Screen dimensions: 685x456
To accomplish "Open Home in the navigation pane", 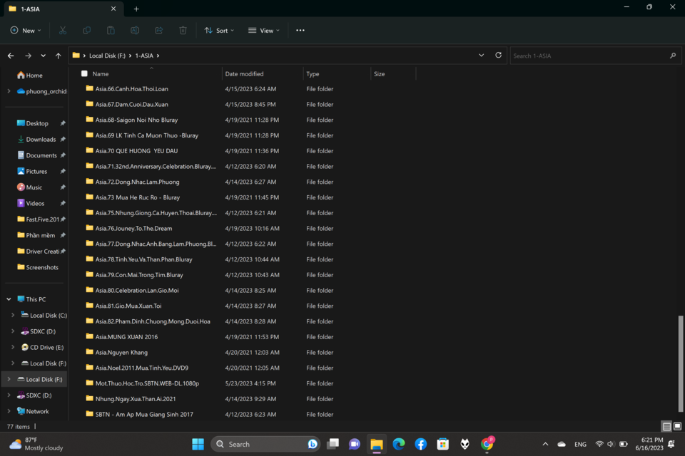I will 30,75.
